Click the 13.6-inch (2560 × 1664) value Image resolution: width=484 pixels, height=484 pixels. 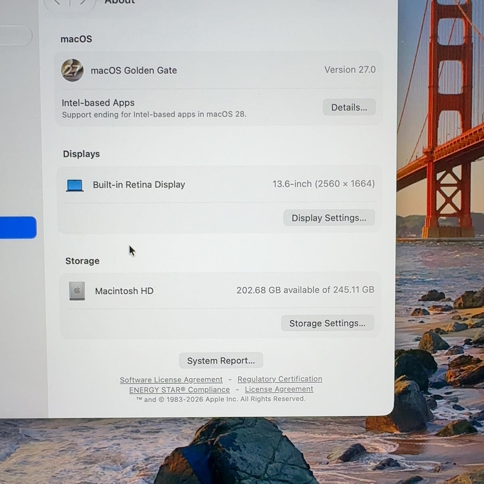pos(323,184)
